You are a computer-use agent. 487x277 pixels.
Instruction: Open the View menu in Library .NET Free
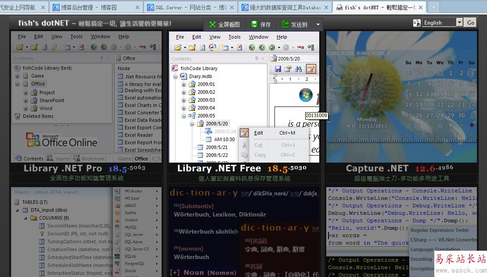click(215, 37)
